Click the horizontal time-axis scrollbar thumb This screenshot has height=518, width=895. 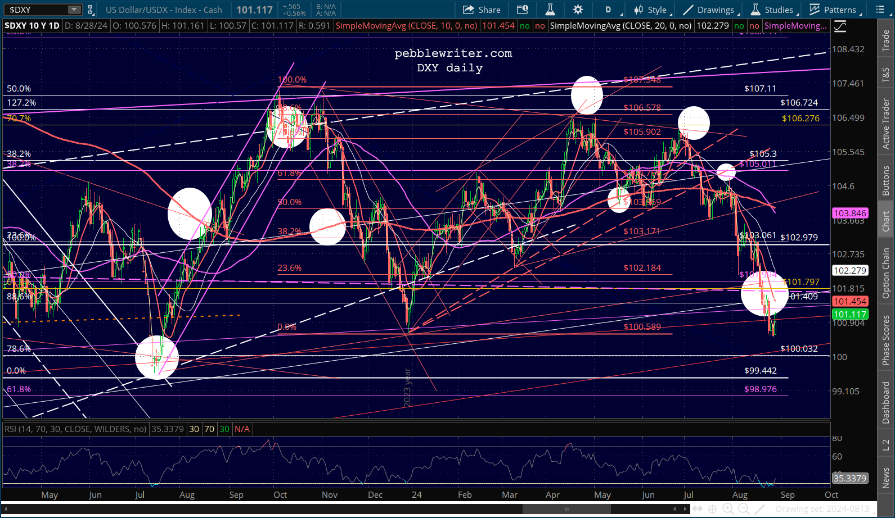pyautogui.click(x=566, y=509)
